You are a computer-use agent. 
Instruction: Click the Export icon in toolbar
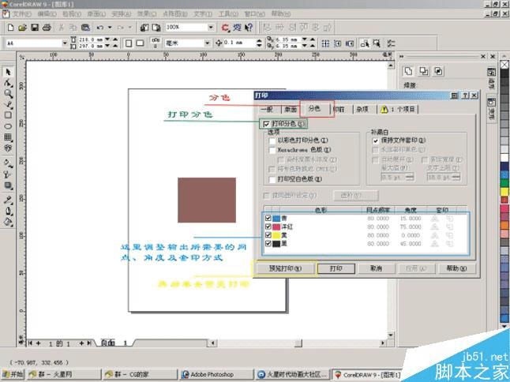point(156,28)
